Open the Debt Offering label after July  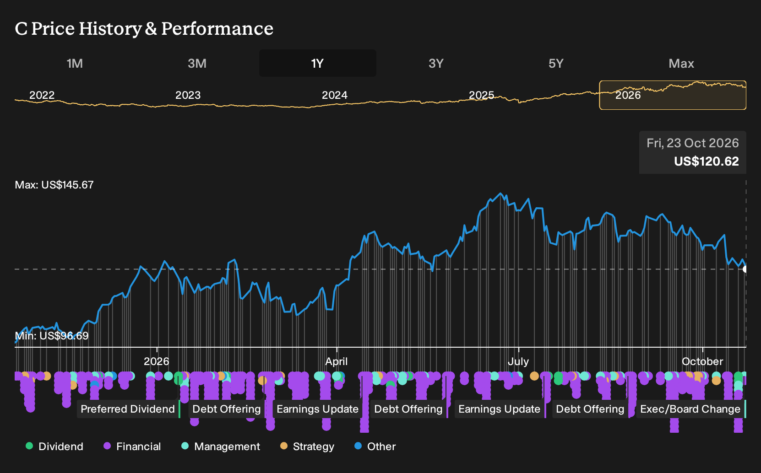[590, 409]
